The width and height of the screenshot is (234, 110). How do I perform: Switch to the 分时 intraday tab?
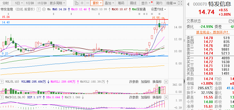(x=5, y=3)
